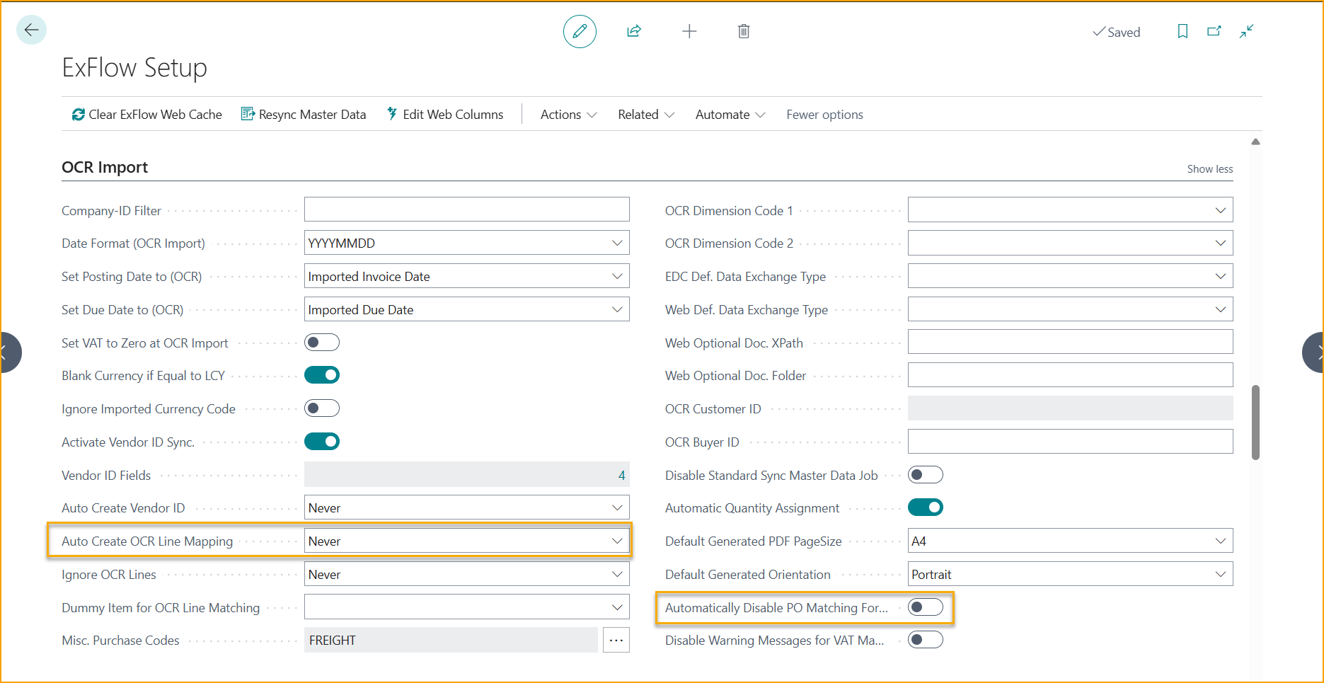Image resolution: width=1324 pixels, height=683 pixels.
Task: Click the plus icon to create new
Action: [x=689, y=31]
